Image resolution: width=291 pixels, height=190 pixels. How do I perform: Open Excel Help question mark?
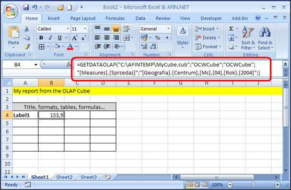[x=258, y=18]
